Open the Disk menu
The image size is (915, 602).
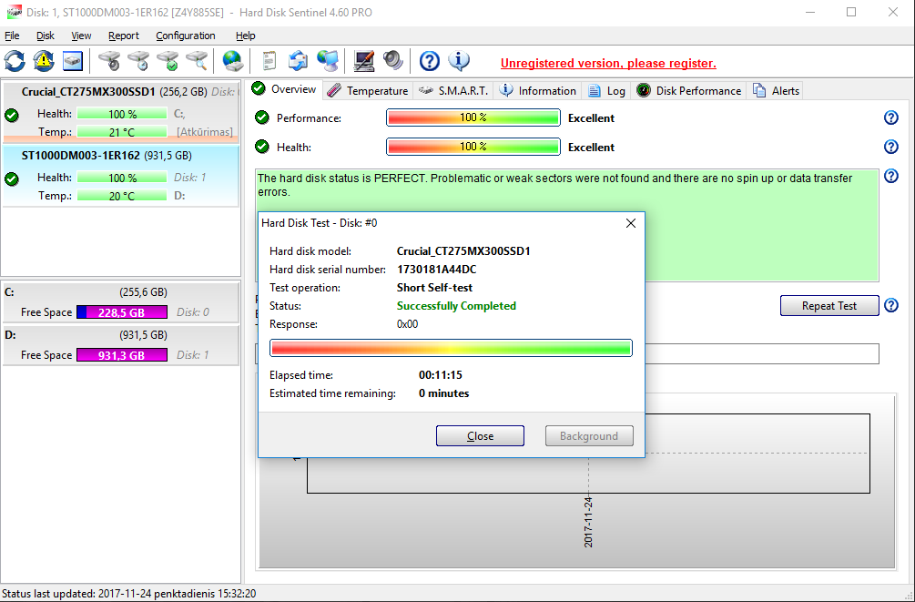click(45, 36)
